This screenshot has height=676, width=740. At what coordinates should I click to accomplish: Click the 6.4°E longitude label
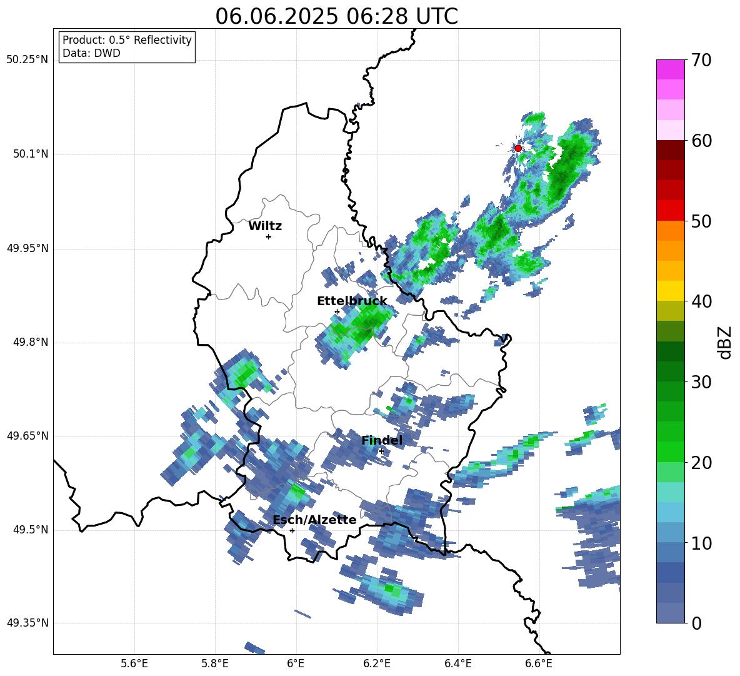(x=457, y=663)
